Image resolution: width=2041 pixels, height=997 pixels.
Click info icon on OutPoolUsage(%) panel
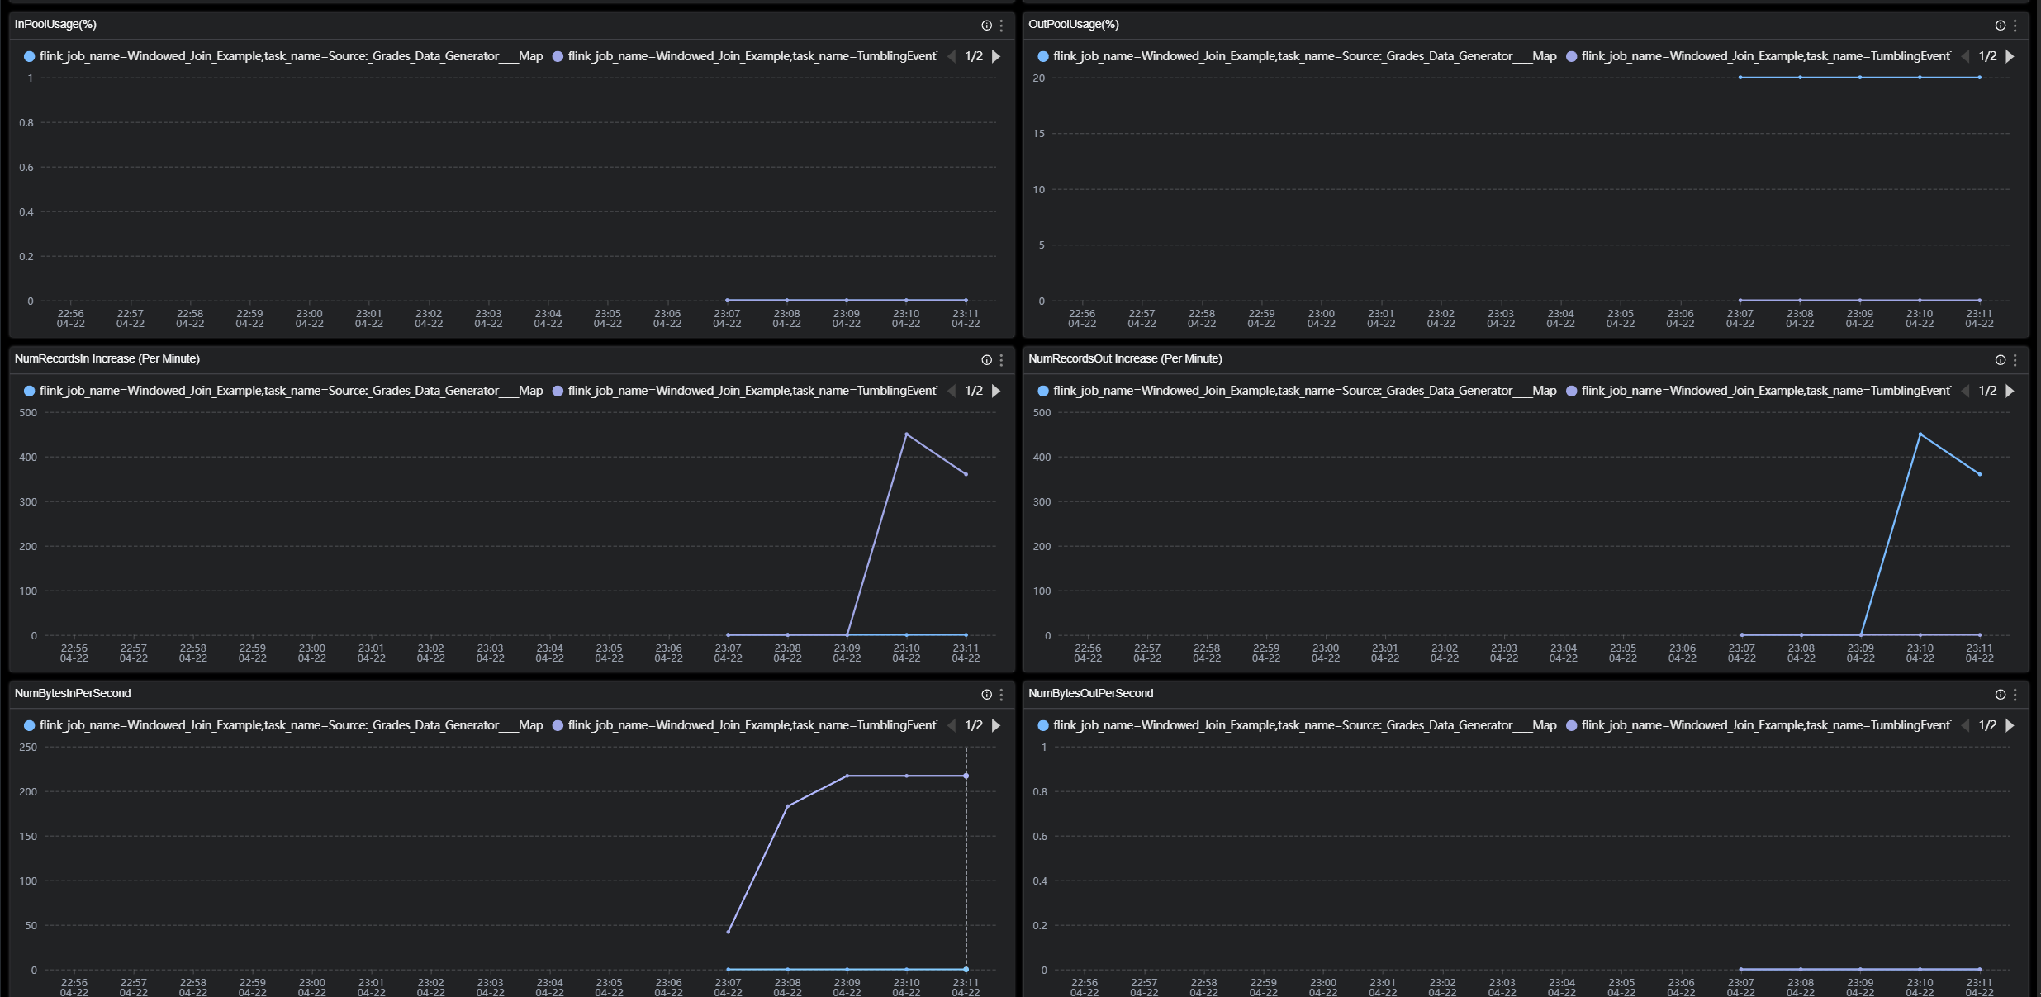click(x=2000, y=26)
